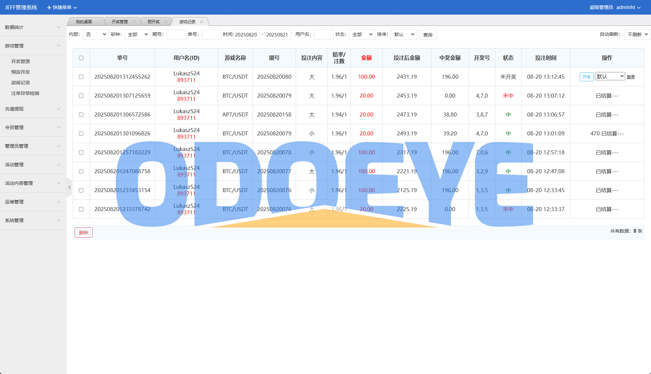Screen dimensions: 651x374
Task: Close the 开奖管理 tab with its X icon
Action: pyautogui.click(x=134, y=22)
